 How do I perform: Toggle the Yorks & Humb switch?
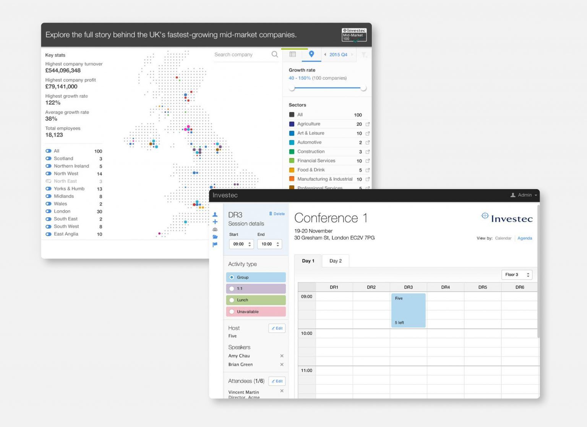pyautogui.click(x=49, y=189)
